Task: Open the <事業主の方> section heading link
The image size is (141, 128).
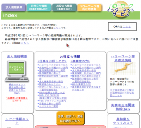Action: 80,61
